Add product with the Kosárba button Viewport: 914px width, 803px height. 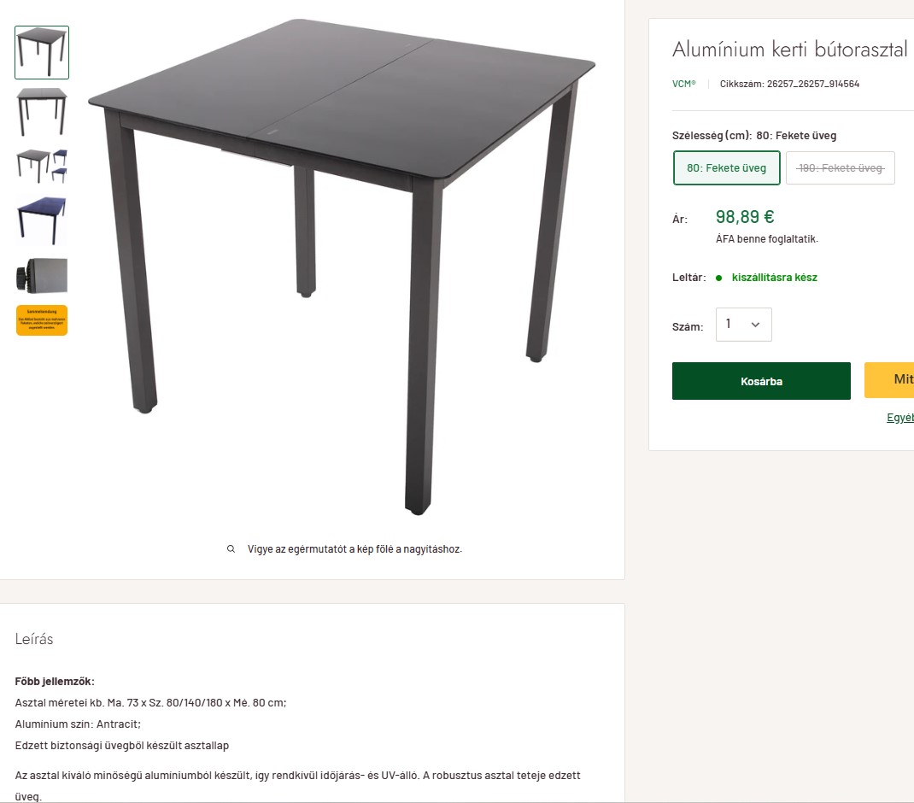click(x=761, y=381)
